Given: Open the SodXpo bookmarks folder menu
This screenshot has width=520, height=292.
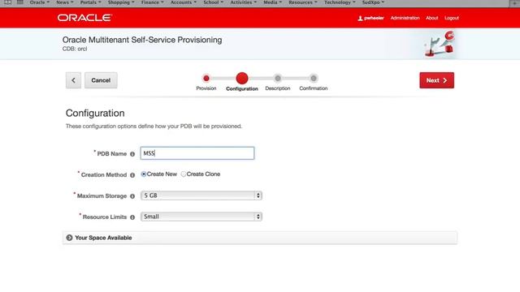Looking at the screenshot, I should (x=373, y=2).
